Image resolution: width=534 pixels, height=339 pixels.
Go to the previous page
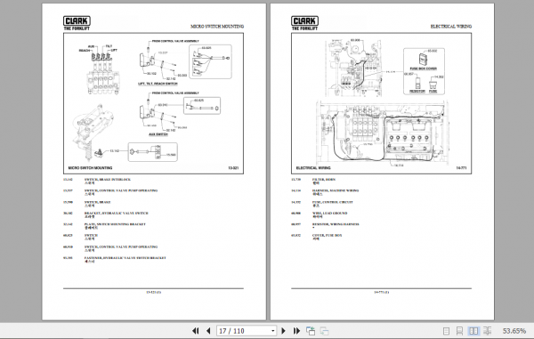click(208, 331)
